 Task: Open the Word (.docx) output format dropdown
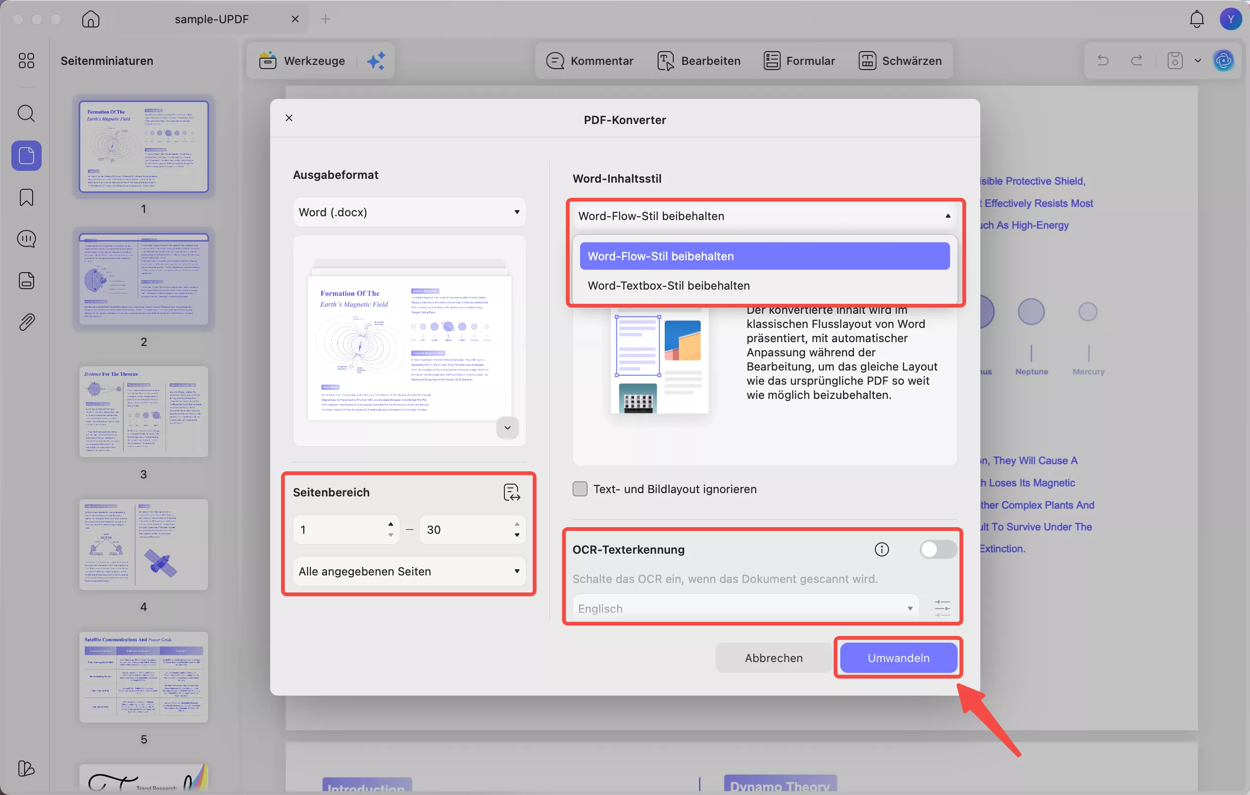(x=410, y=212)
